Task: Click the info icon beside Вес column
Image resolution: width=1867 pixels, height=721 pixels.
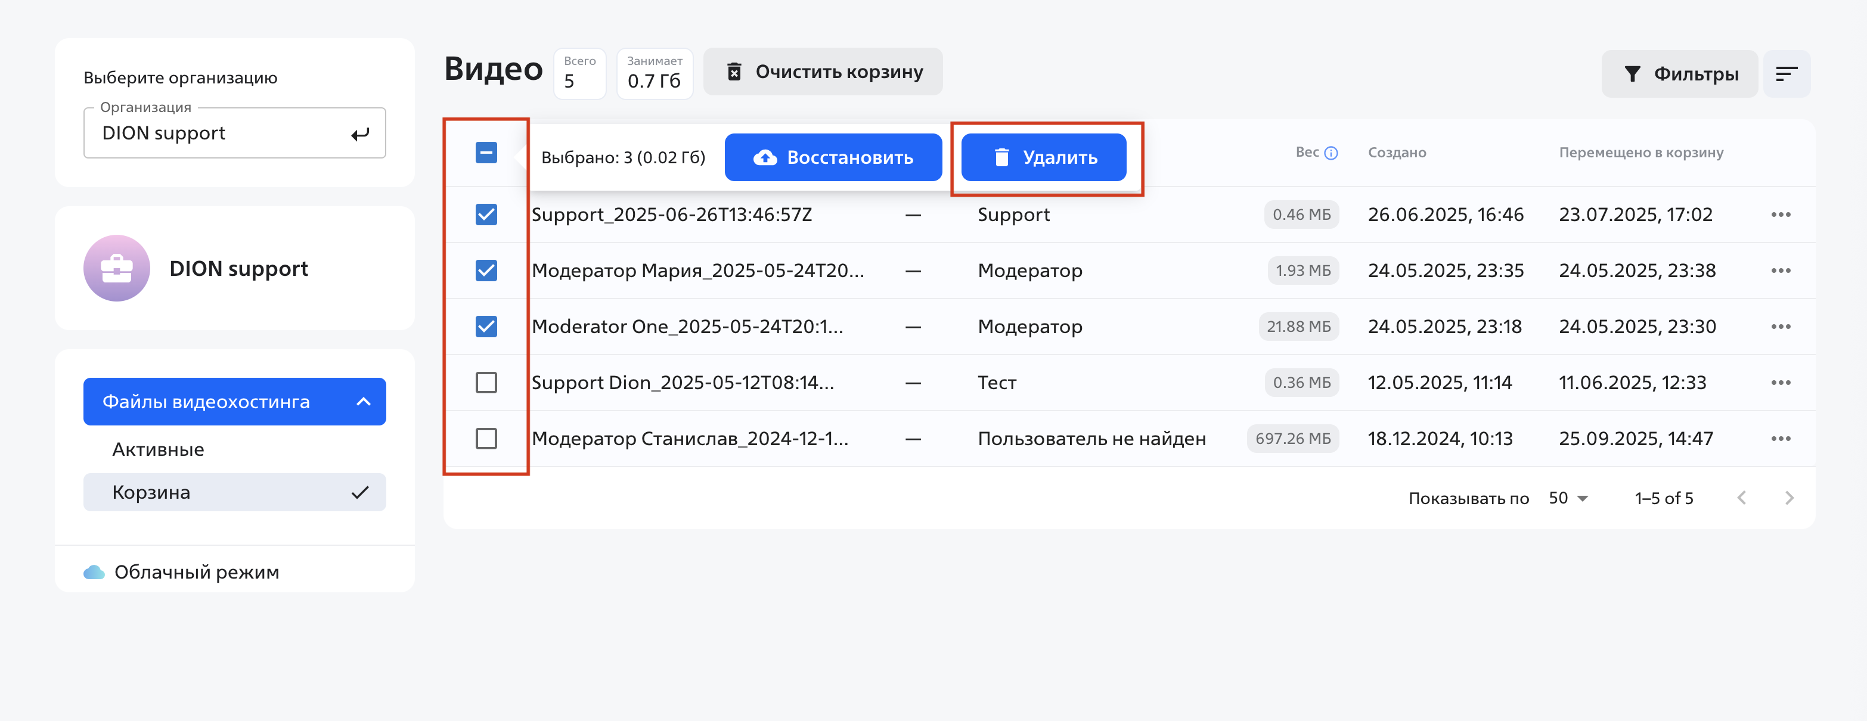Action: click(1331, 153)
